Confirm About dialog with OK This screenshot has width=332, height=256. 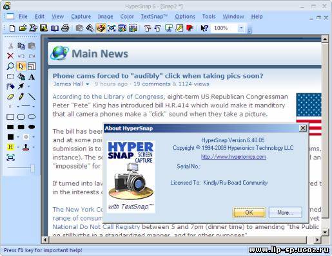pyautogui.click(x=249, y=212)
